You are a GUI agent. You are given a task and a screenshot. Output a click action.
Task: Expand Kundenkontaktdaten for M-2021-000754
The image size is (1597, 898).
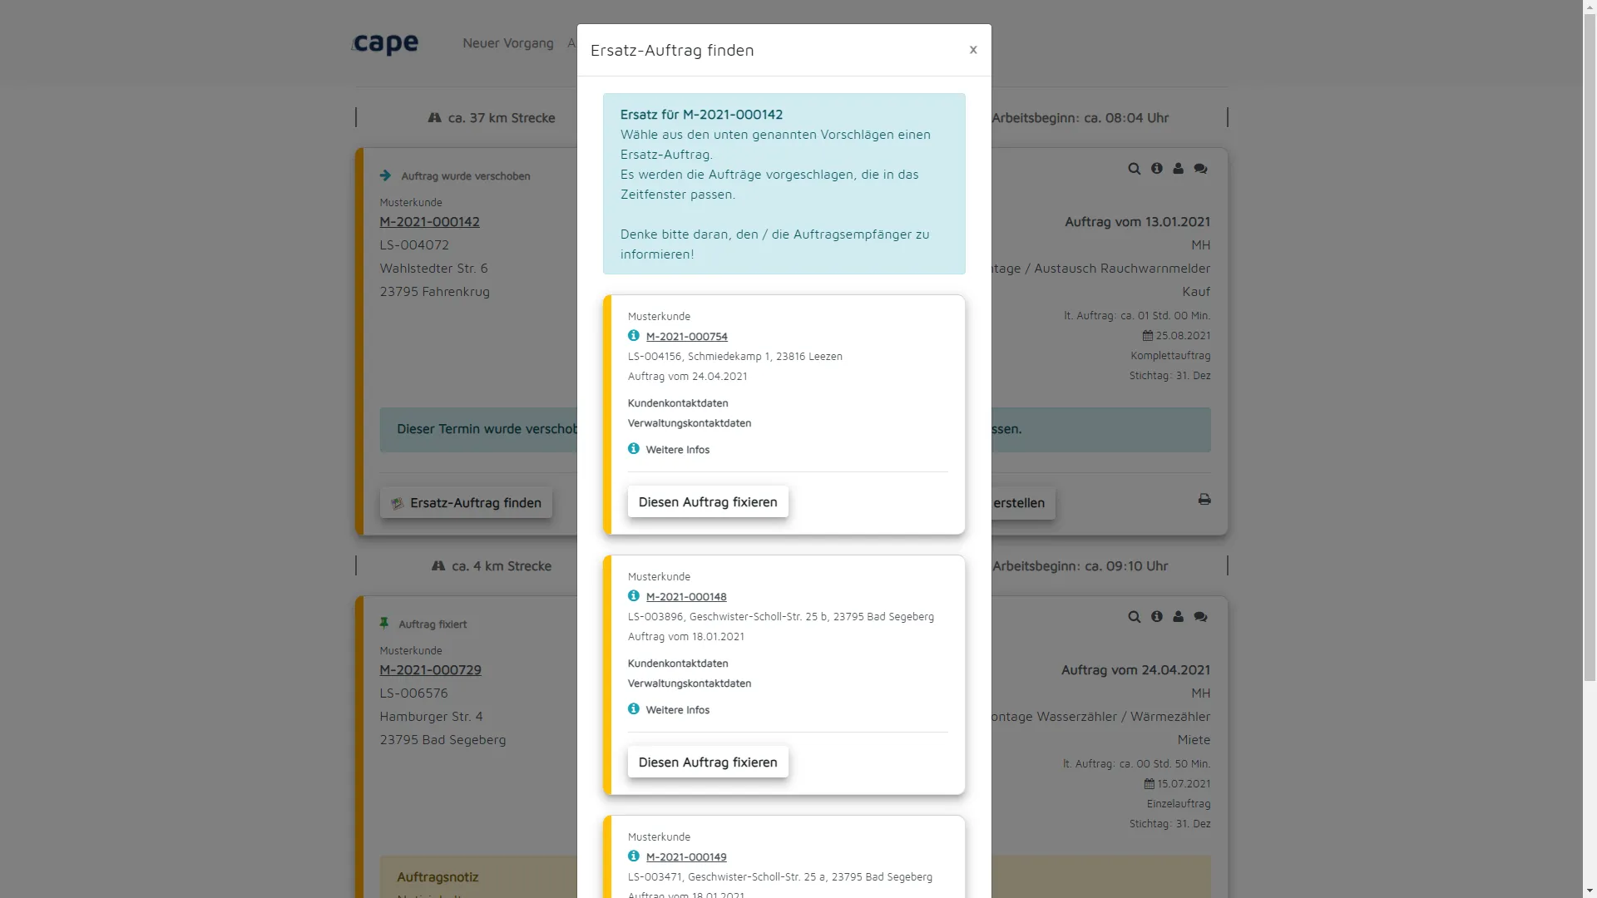pos(678,403)
